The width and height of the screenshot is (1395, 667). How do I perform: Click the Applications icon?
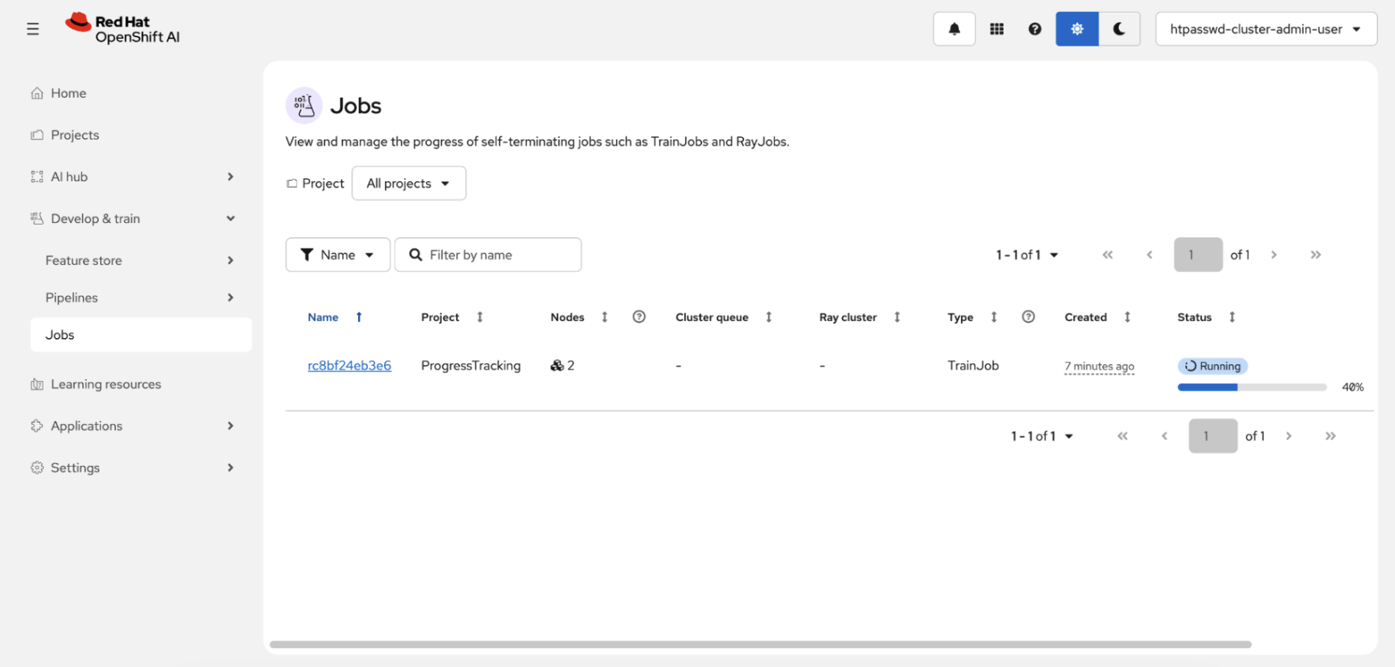(37, 426)
